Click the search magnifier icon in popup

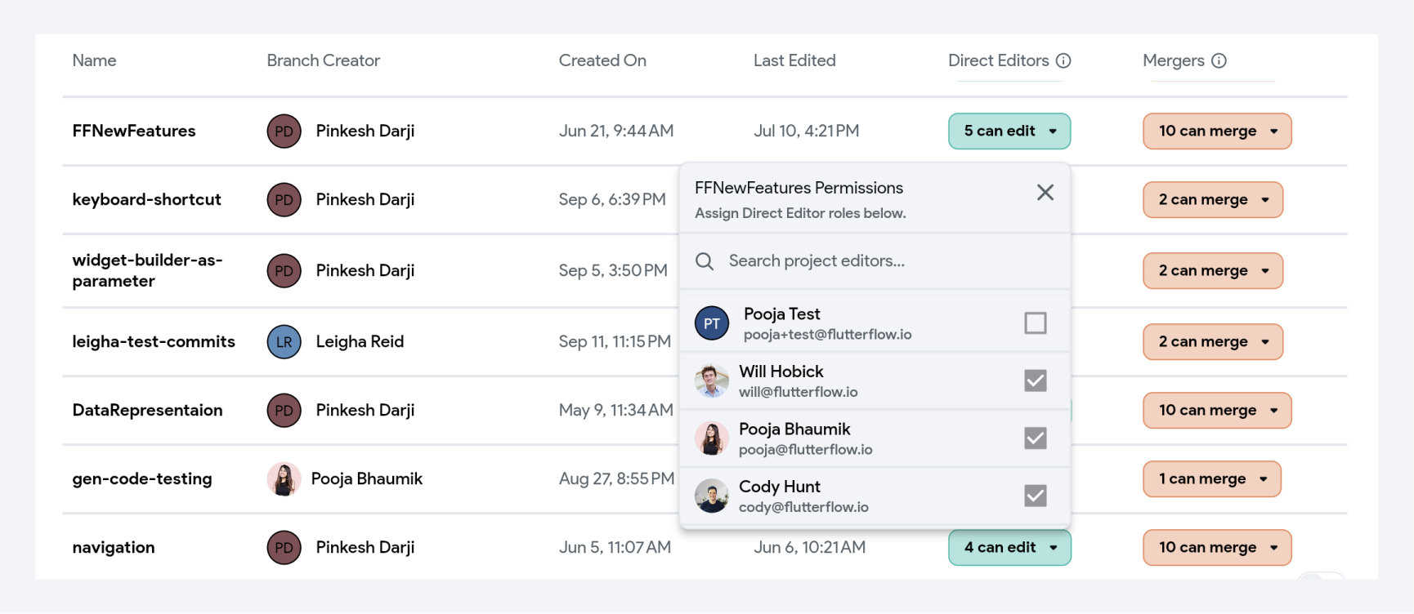(x=705, y=261)
